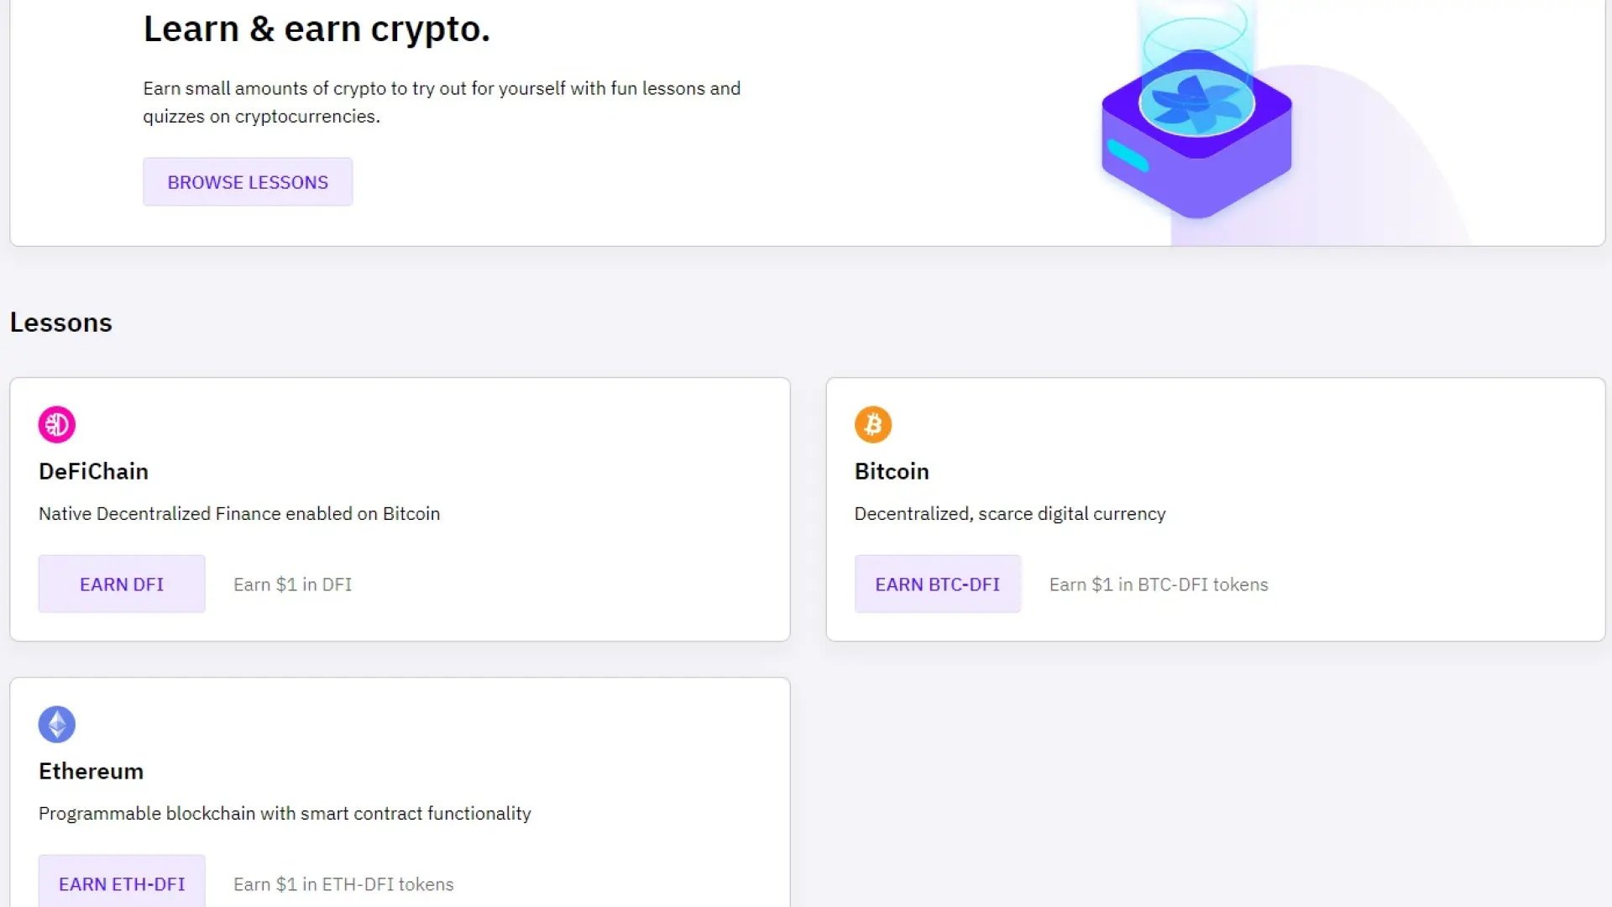Click the Learn & earn crypto heading

pyautogui.click(x=317, y=29)
